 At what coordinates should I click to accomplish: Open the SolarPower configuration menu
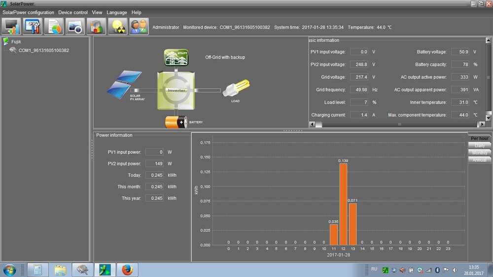pos(28,12)
